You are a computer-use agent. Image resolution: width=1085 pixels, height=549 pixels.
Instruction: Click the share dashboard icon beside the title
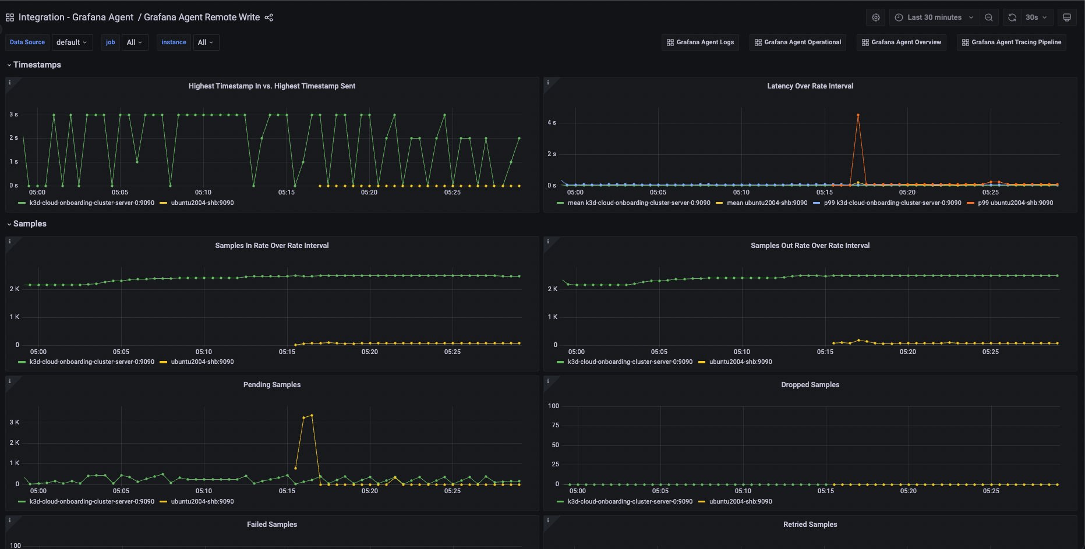click(268, 17)
